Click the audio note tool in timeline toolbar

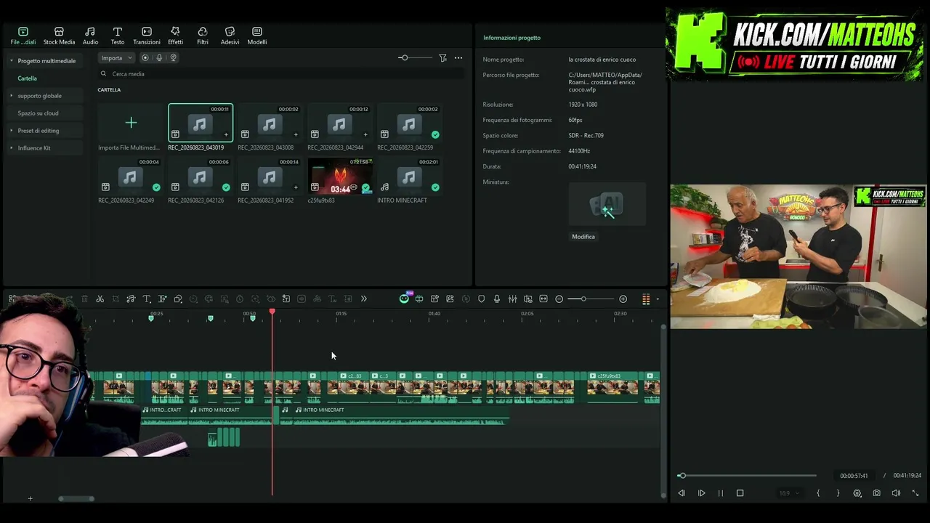pyautogui.click(x=131, y=299)
